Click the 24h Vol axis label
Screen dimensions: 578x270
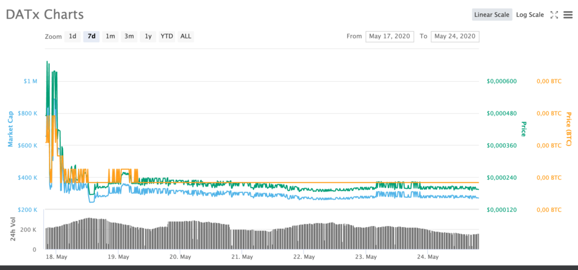(13, 229)
